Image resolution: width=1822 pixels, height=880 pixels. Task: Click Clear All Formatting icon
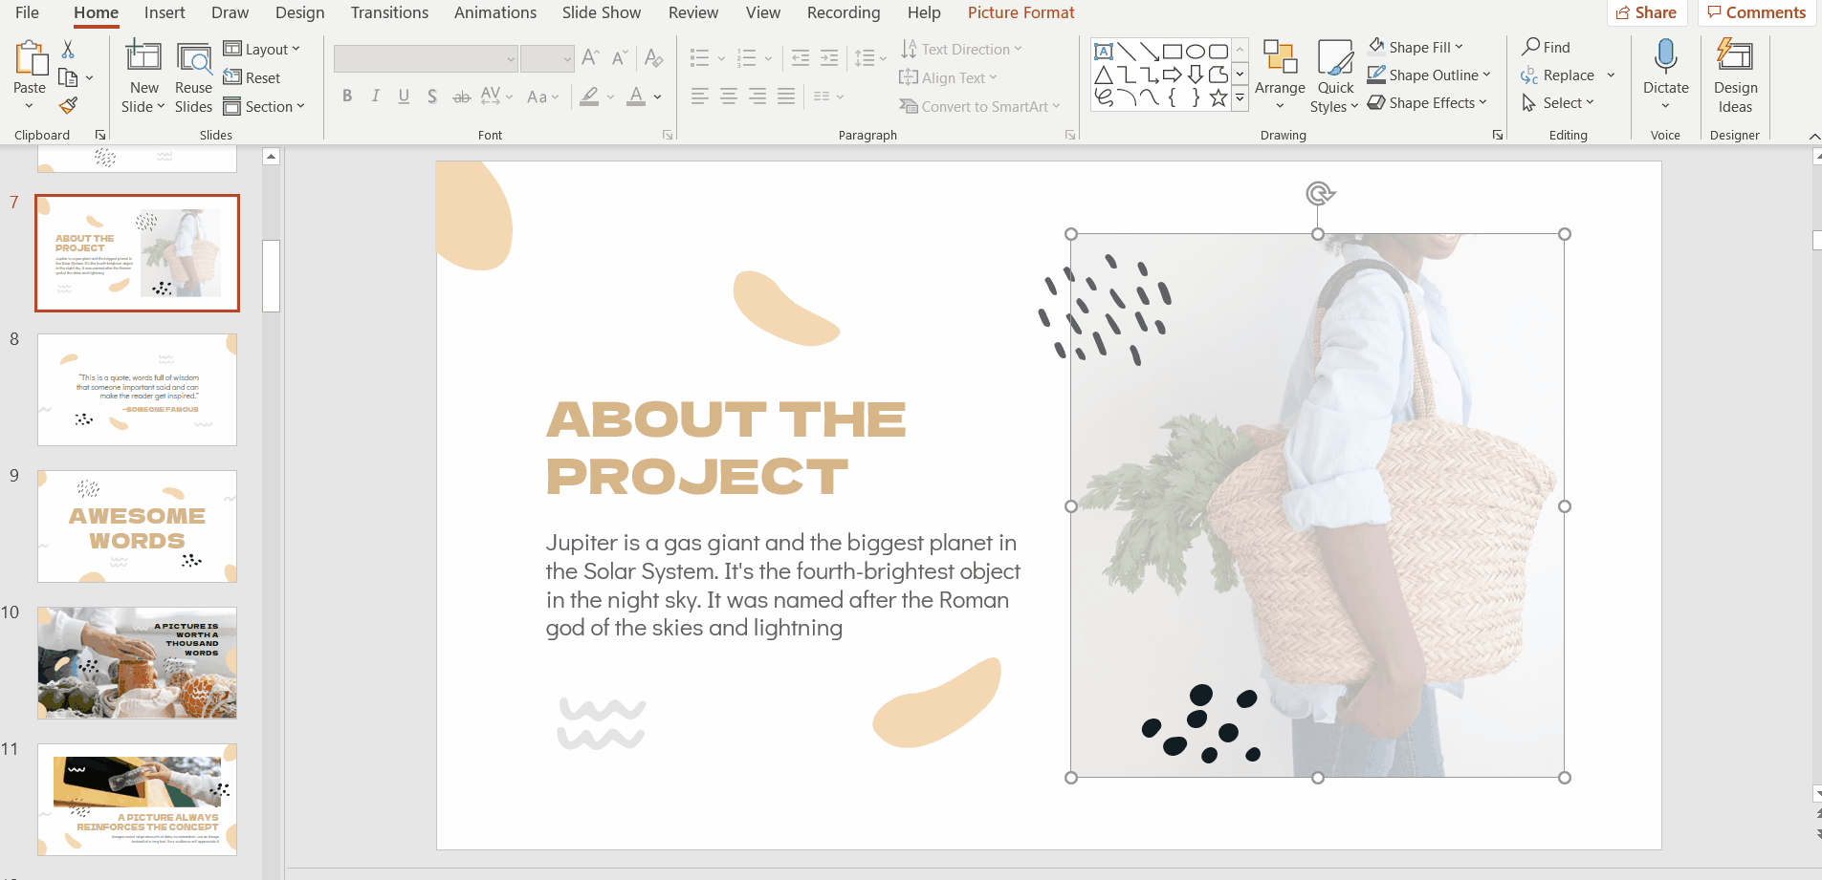pyautogui.click(x=654, y=58)
